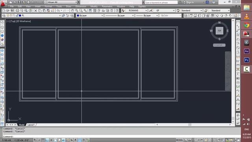The image size is (252, 142).
Task: Select the Pan hand tool
Action: [72, 11]
